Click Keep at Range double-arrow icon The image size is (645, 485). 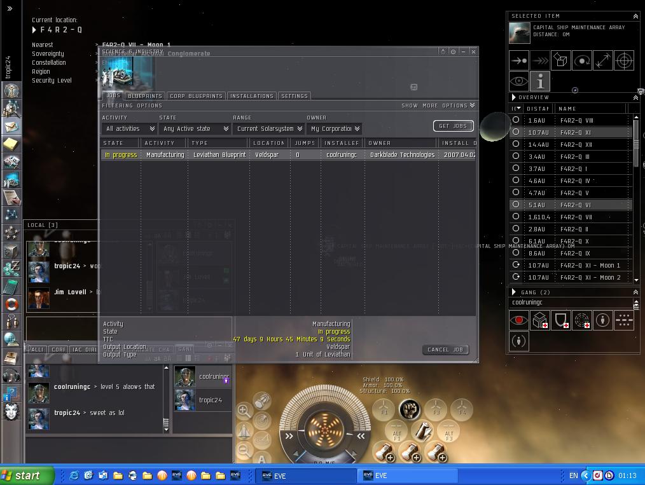click(603, 61)
